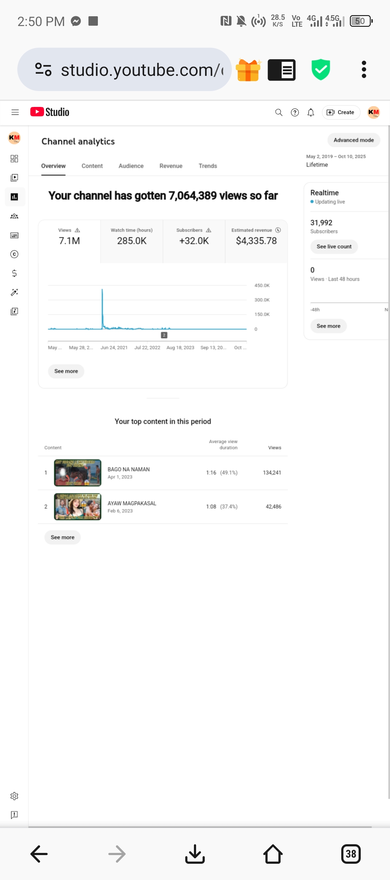Viewport: 390px width, 880px height.
Task: Open the Content icon in sidebar
Action: click(14, 178)
